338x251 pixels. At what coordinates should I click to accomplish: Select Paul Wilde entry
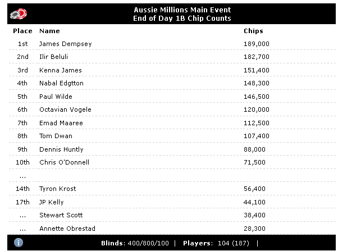pos(56,97)
